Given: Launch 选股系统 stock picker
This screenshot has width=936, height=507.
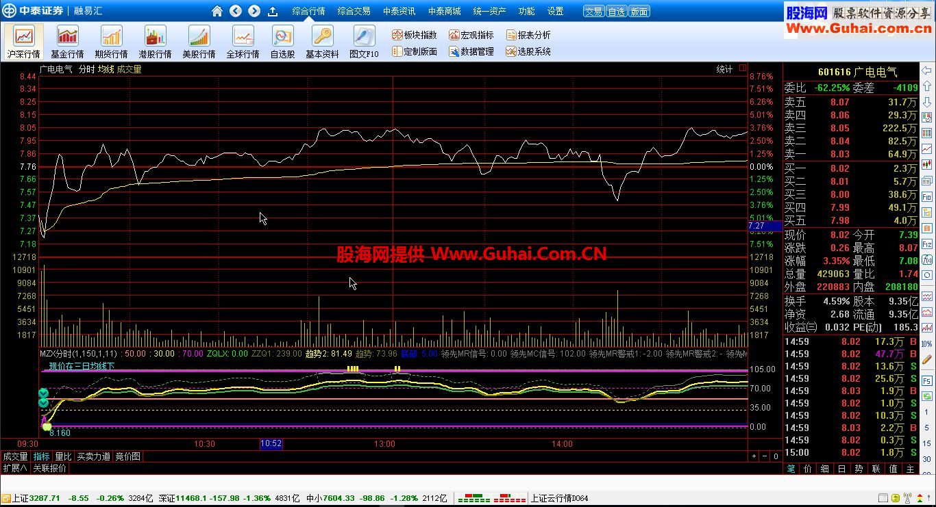Looking at the screenshot, I should click(528, 51).
